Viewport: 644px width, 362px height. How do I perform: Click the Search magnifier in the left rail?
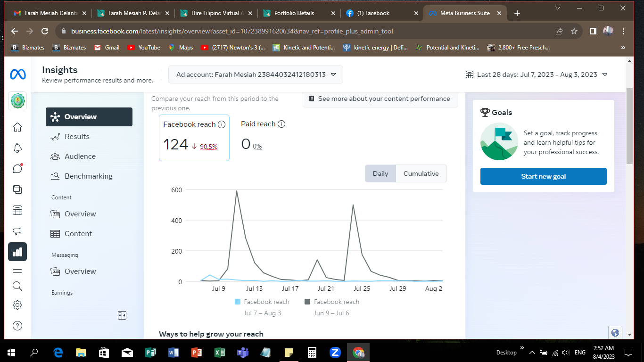click(17, 286)
